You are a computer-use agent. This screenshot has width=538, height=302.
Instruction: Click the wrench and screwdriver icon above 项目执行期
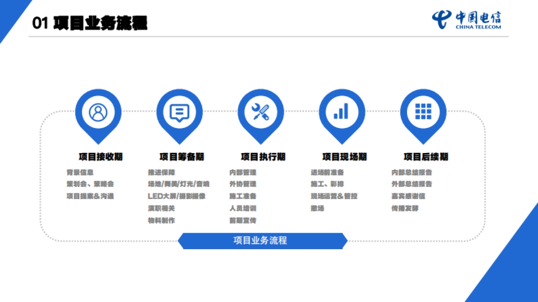(260, 111)
